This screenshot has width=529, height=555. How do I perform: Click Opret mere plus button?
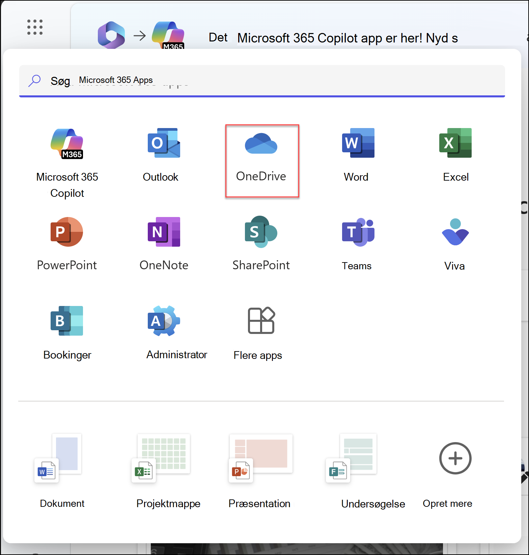tap(455, 458)
